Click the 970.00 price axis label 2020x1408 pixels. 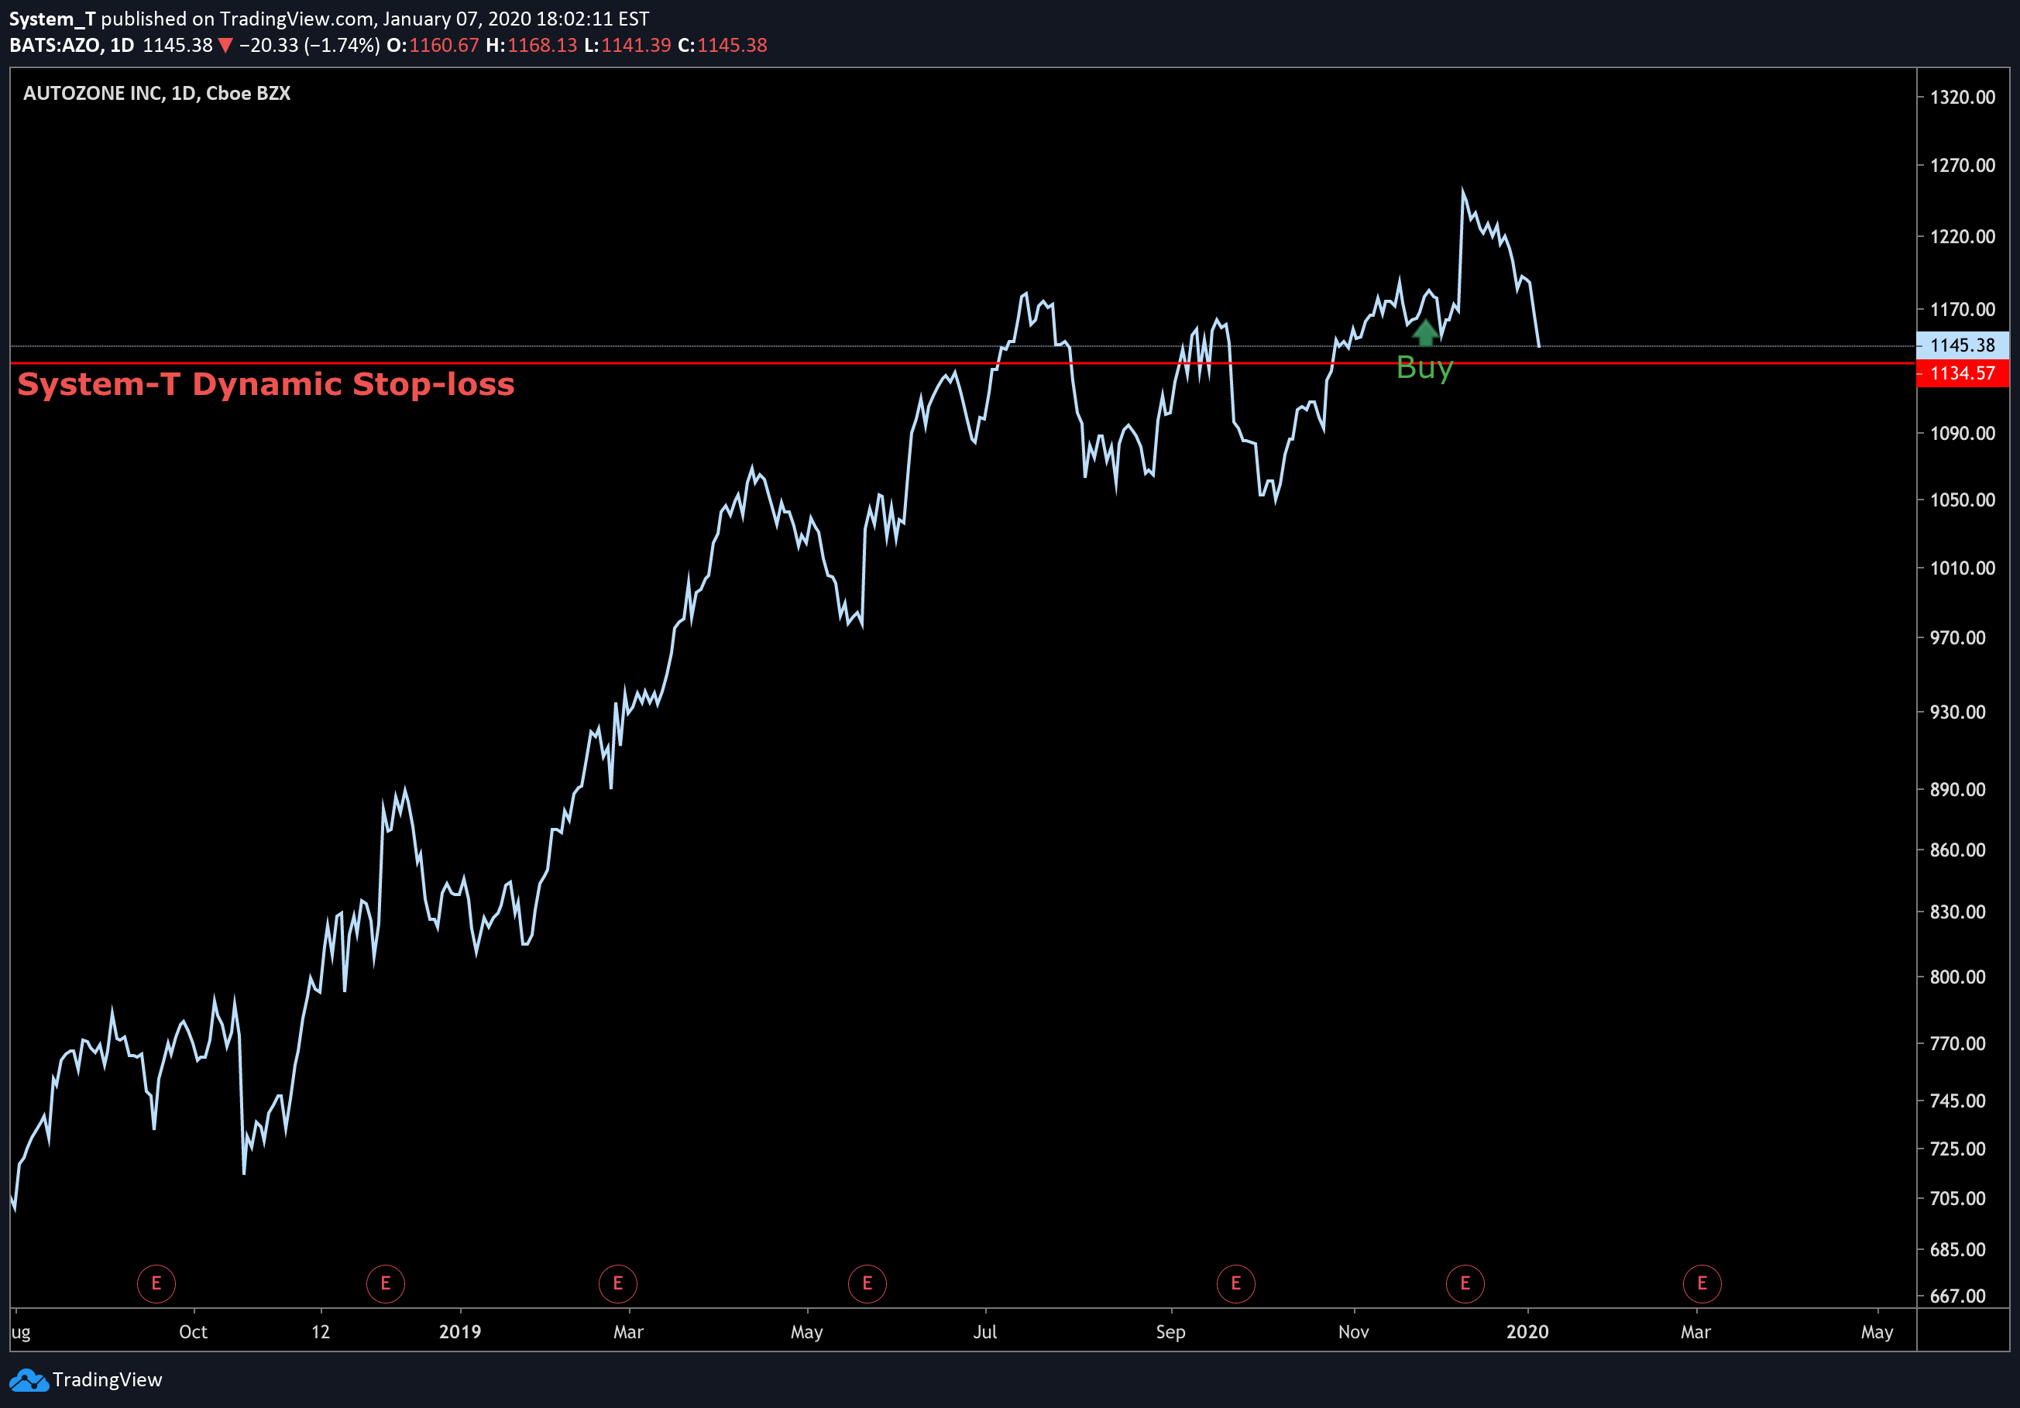point(1957,637)
